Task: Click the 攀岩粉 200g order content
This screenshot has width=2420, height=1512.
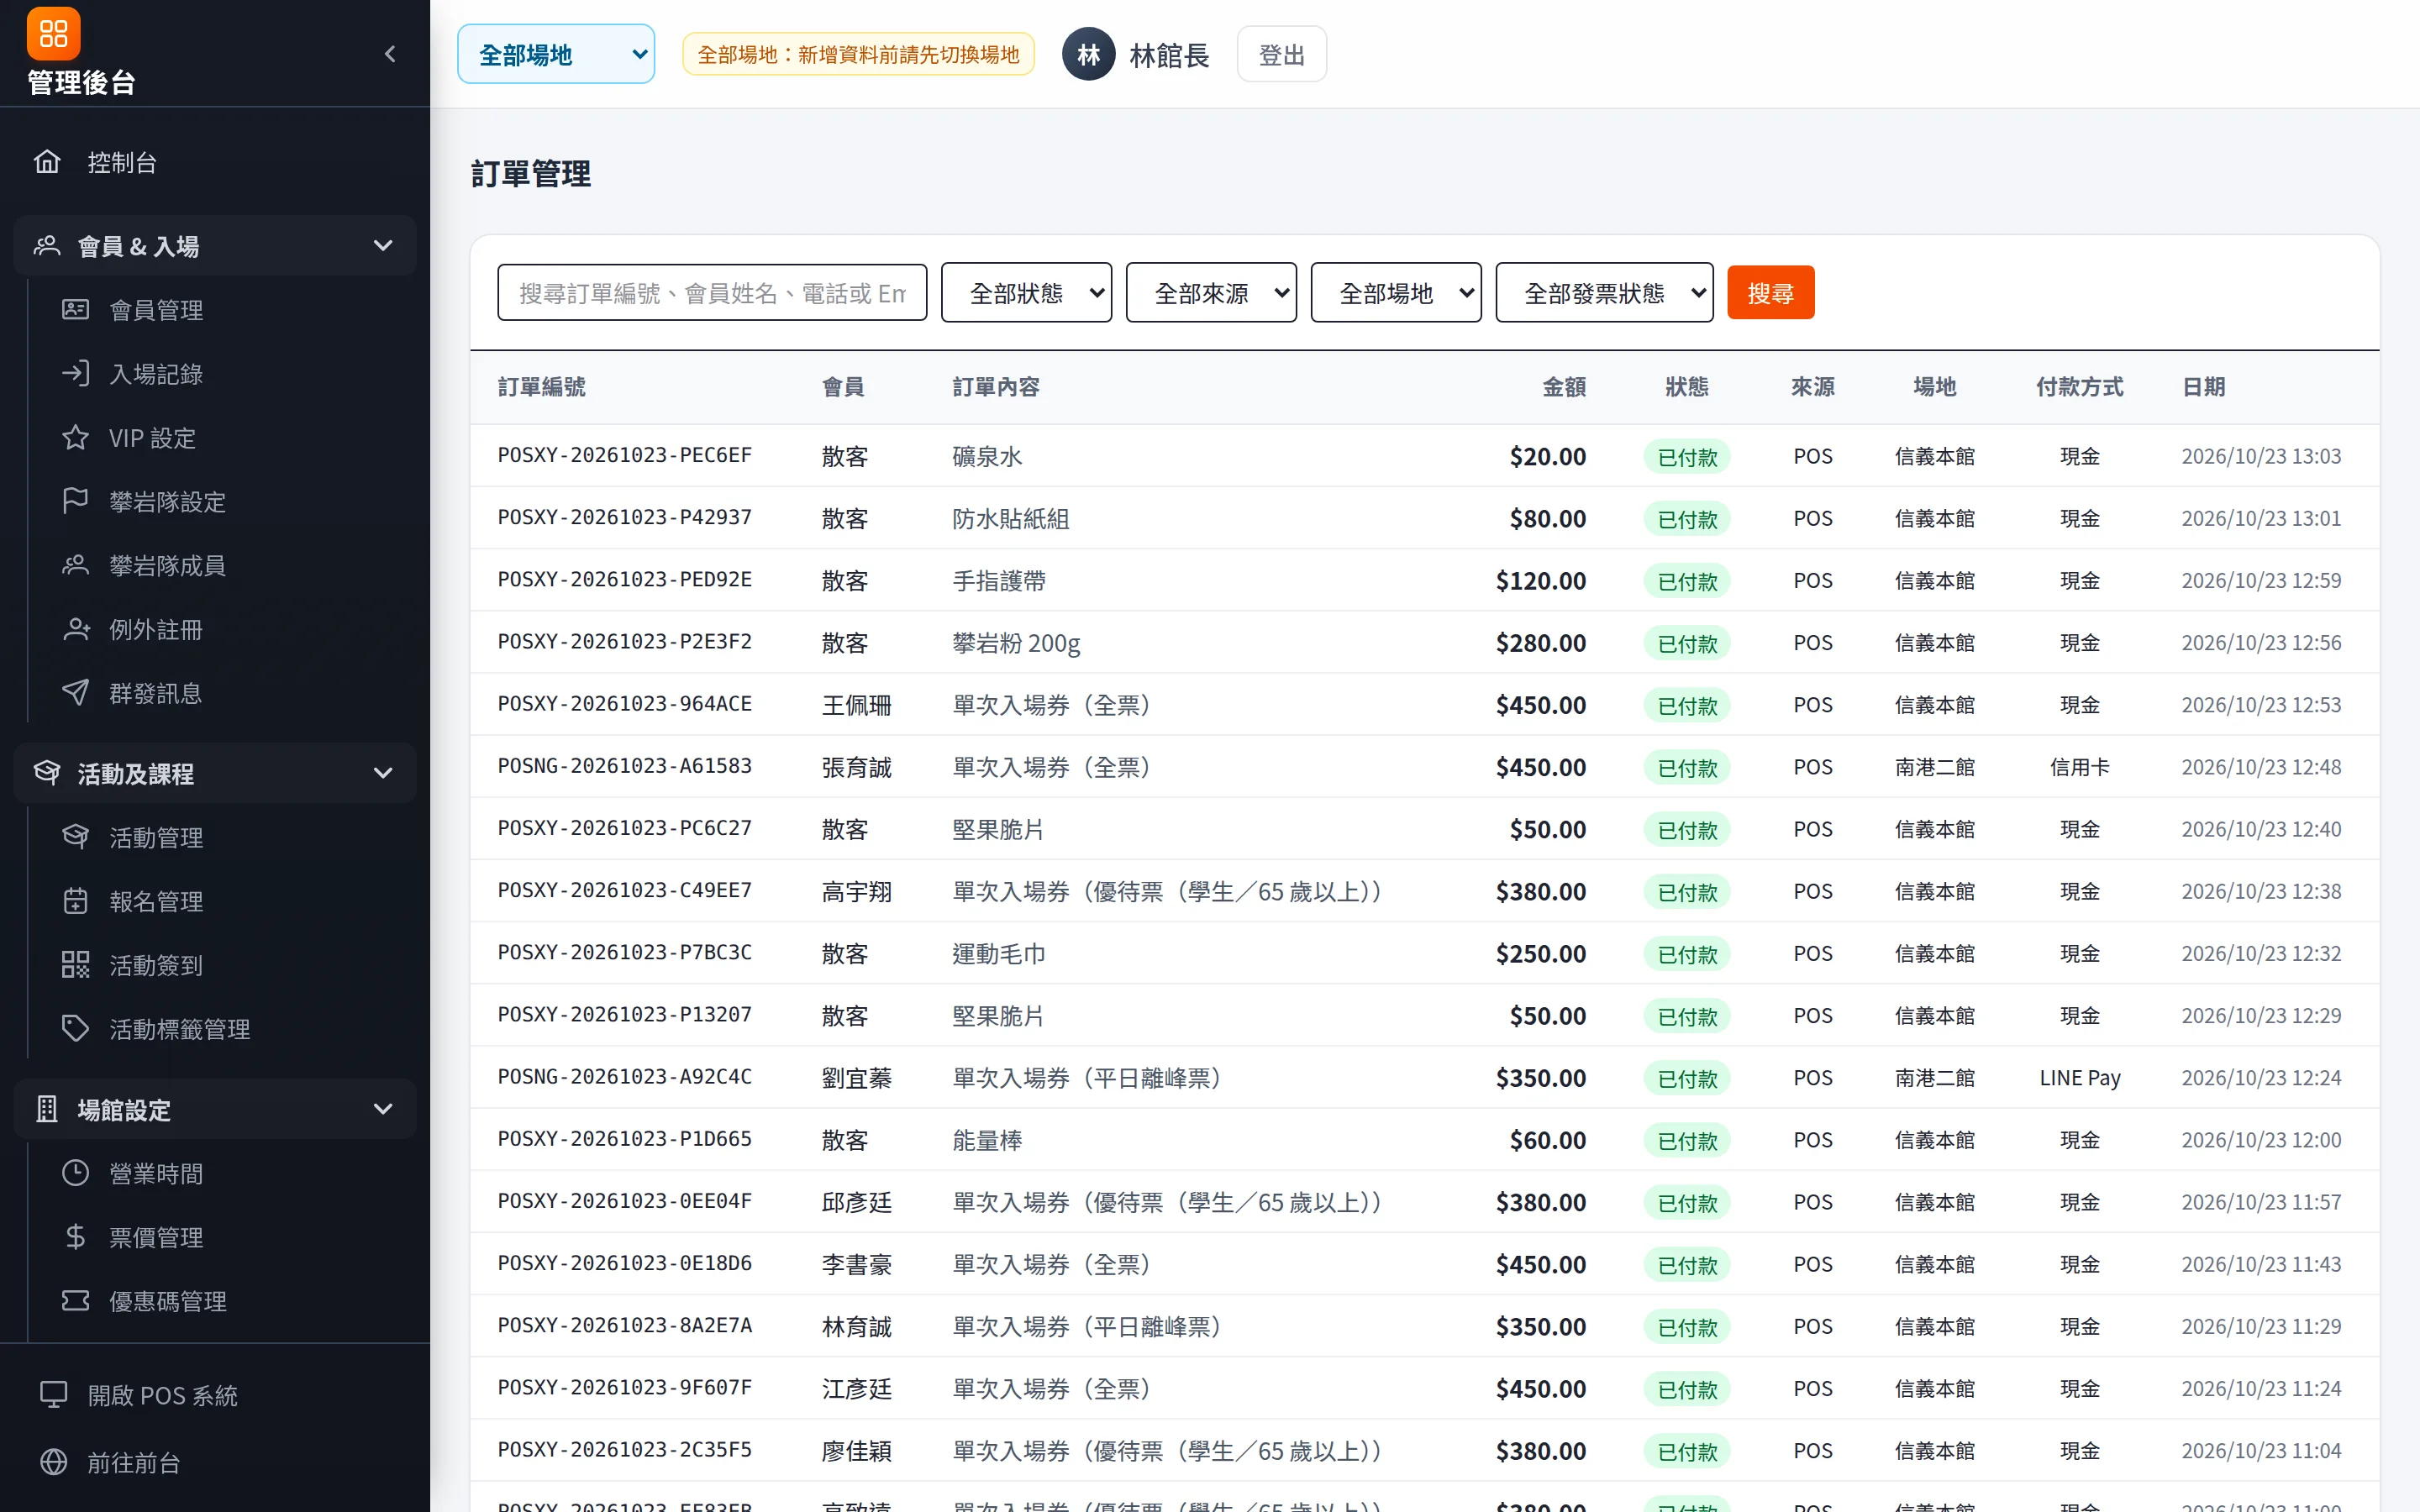Action: pos(1016,643)
